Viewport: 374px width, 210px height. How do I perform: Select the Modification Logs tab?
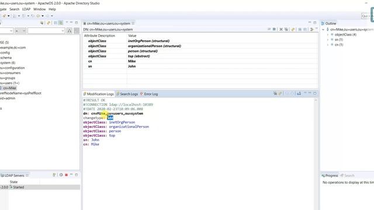click(99, 94)
